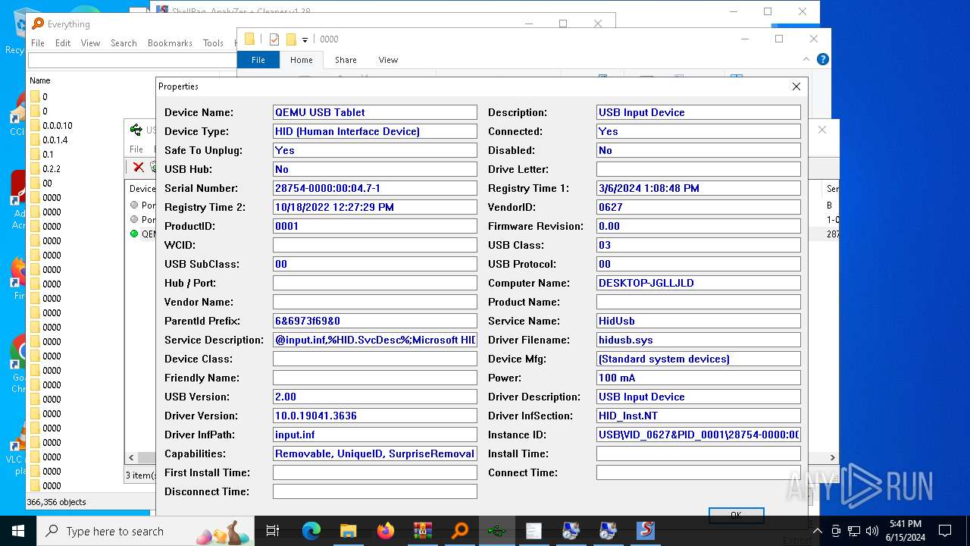
Task: Click the Device Type field HID value
Action: coord(374,131)
